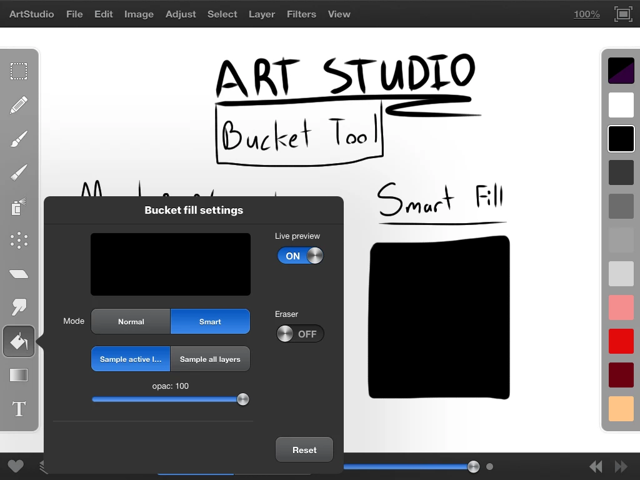The height and width of the screenshot is (480, 640).
Task: Pick the peach orange swatch
Action: 621,409
